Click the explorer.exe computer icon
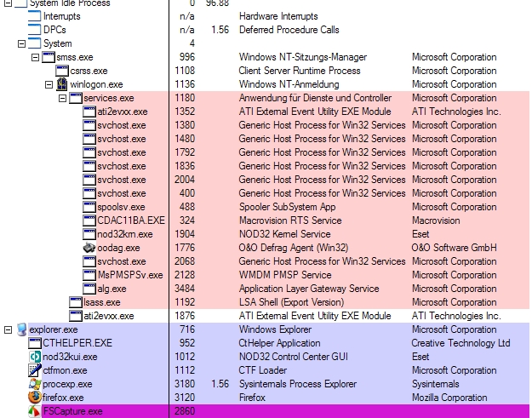This screenshot has height=418, width=532. (21, 329)
